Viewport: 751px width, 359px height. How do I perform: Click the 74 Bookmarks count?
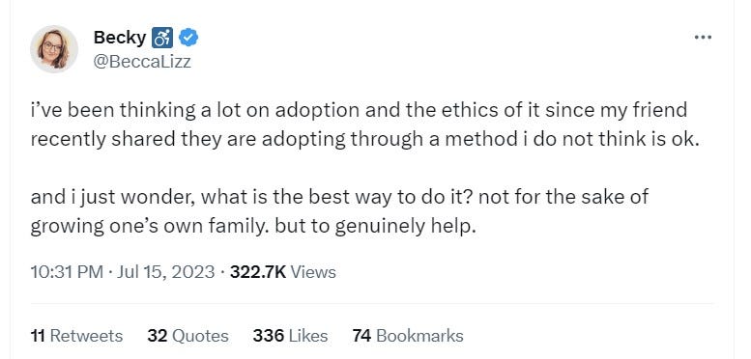tap(408, 336)
